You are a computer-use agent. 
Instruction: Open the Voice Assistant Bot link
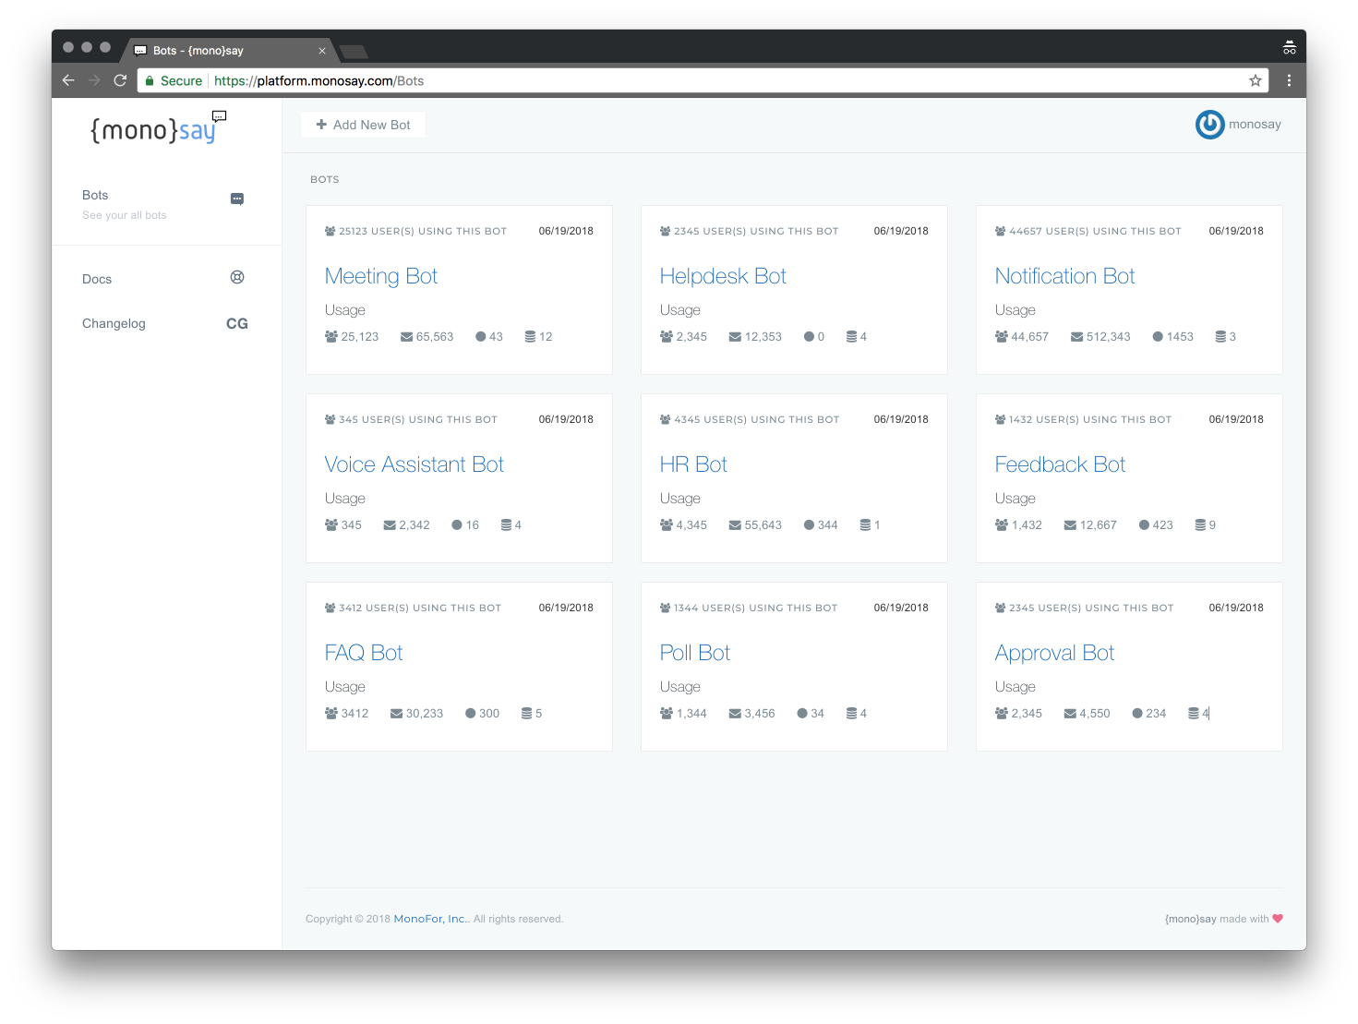click(415, 464)
